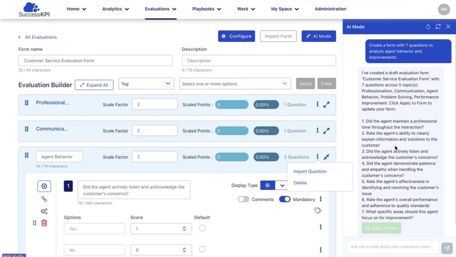This screenshot has width=456, height=257.
Task: Click Communication scaled points bar
Action: 232,131
